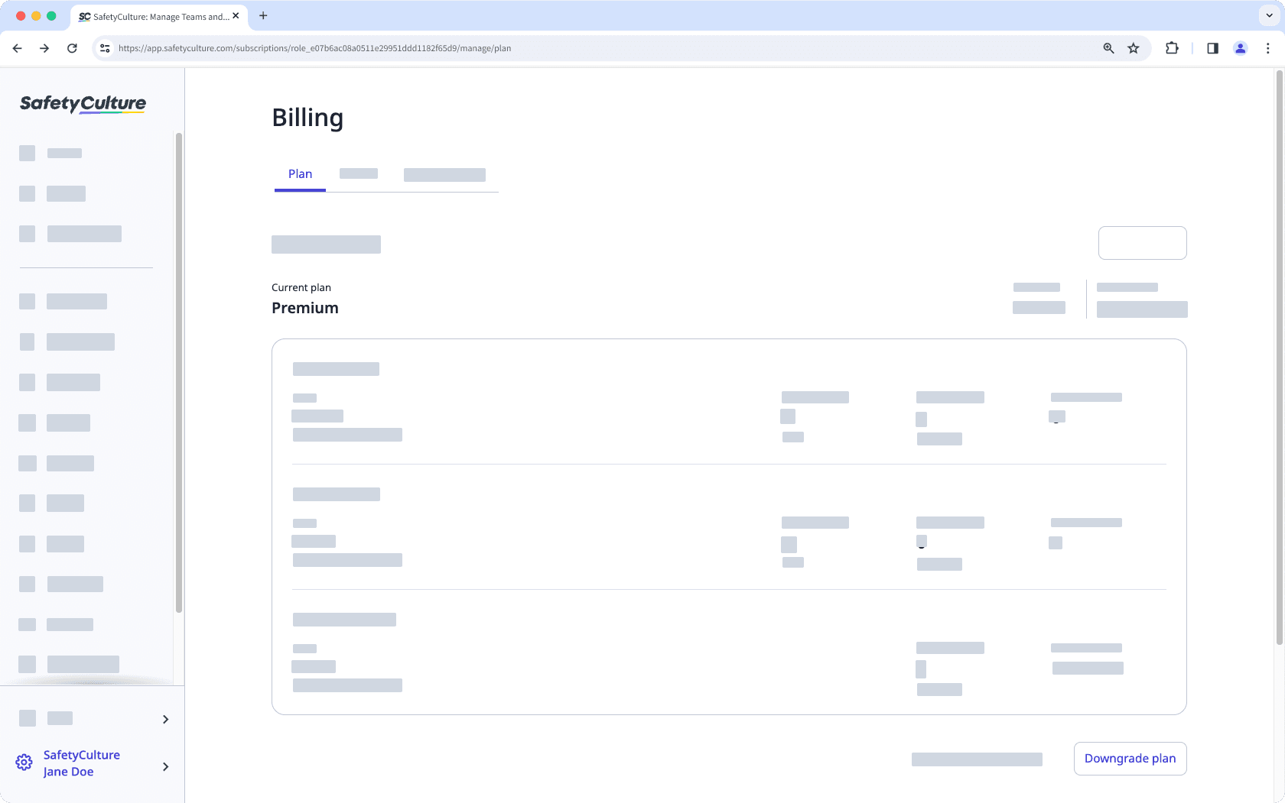Click inside the address bar
Viewport: 1285px width, 803px height.
535,47
